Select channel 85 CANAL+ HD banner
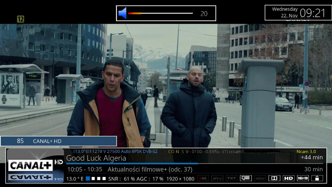332x187 pixels. (59, 141)
